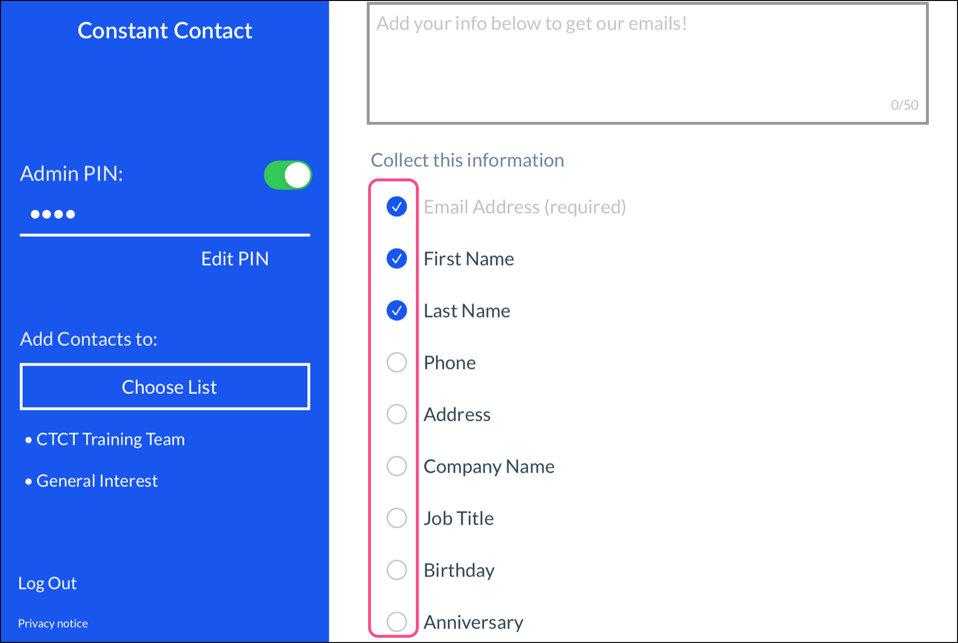Screen dimensions: 958x643
Task: Click Log Out
Action: pos(47,583)
